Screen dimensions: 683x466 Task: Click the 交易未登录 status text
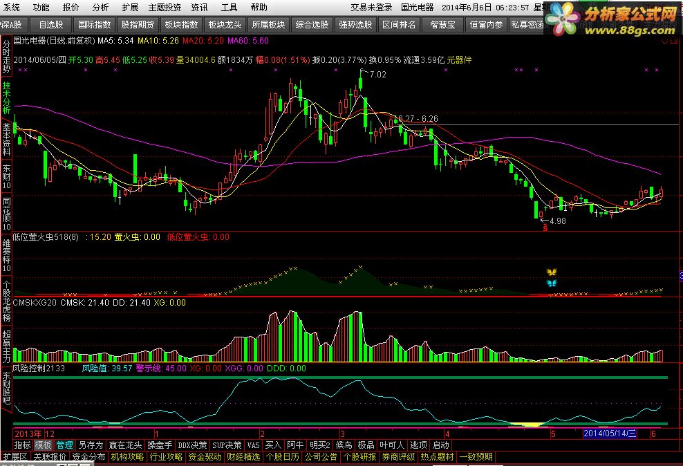point(371,8)
